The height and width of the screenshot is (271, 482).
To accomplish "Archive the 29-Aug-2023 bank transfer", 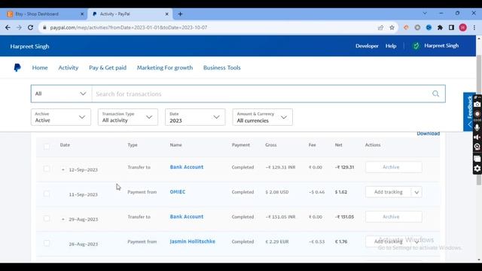I will click(x=394, y=217).
